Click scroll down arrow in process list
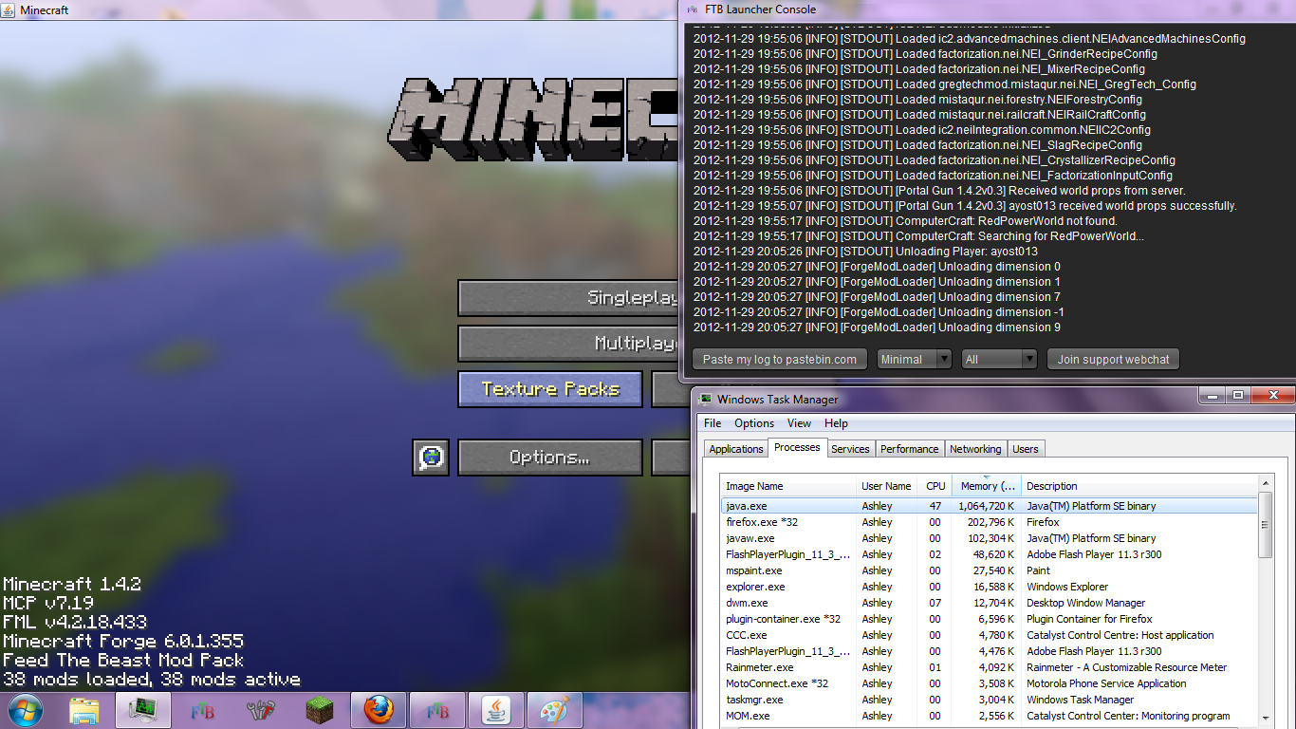1296x729 pixels. [1265, 717]
